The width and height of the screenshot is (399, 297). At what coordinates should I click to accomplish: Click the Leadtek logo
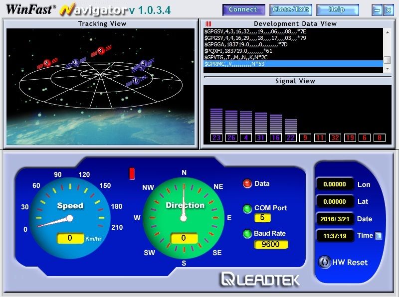point(260,280)
